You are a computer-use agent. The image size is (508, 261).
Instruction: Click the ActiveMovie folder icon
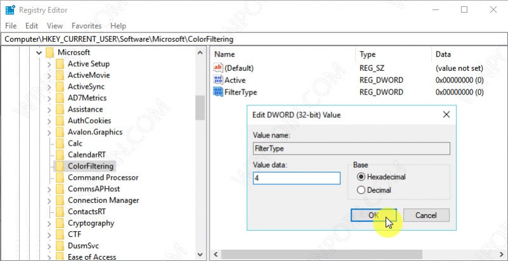tap(60, 75)
